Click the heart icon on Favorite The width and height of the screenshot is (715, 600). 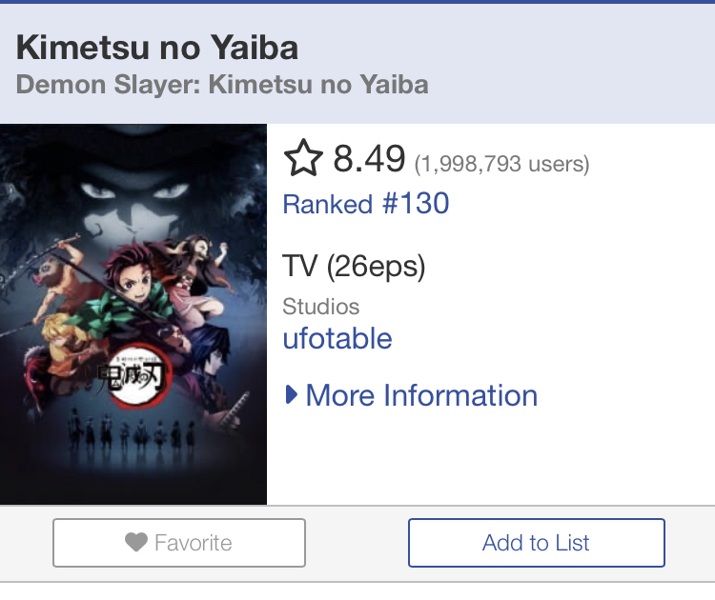(x=136, y=543)
